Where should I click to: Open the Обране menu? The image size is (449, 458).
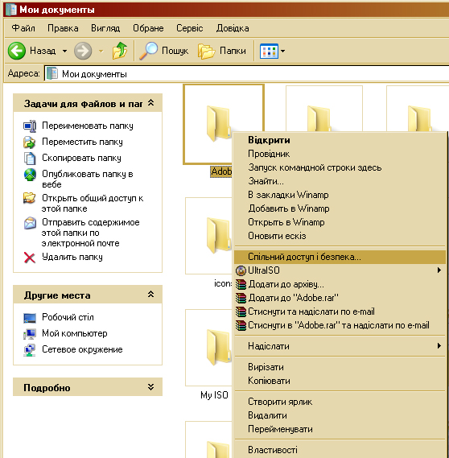[148, 28]
